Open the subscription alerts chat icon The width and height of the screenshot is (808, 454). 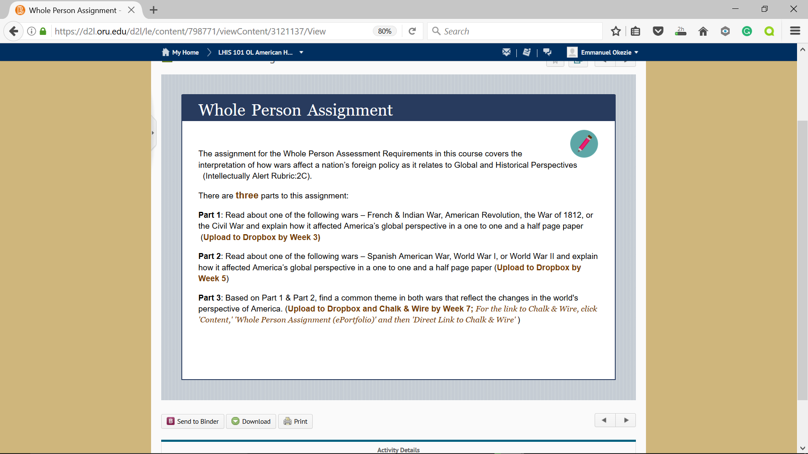[x=547, y=52]
